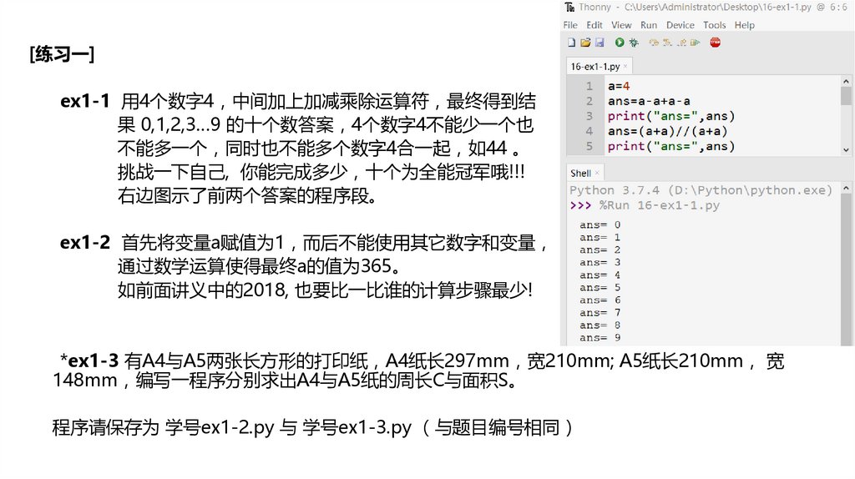Image resolution: width=855 pixels, height=479 pixels.
Task: Click the '%Run 16-ex1-1.py' shell command
Action: [660, 205]
